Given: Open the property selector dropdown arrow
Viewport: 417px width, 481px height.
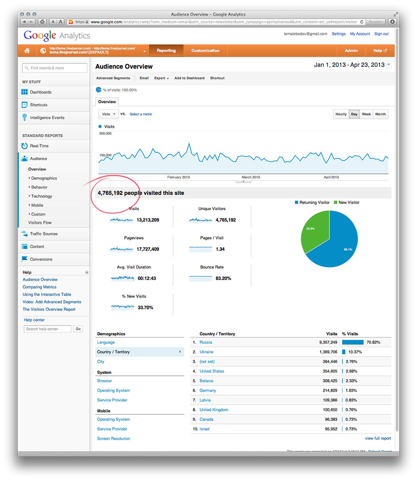Looking at the screenshot, I should (144, 52).
